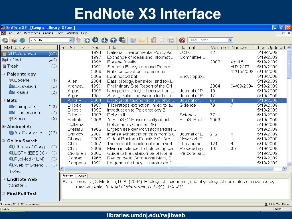Select the Binfield 2008 PLoS ONE reference
The image size is (292, 219).
(x=174, y=119)
